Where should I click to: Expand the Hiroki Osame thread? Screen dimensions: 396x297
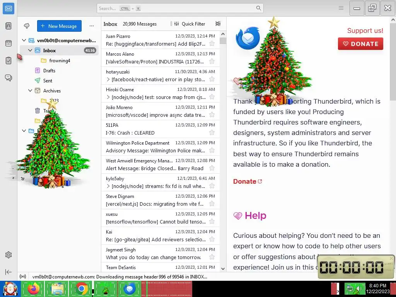pos(108,97)
